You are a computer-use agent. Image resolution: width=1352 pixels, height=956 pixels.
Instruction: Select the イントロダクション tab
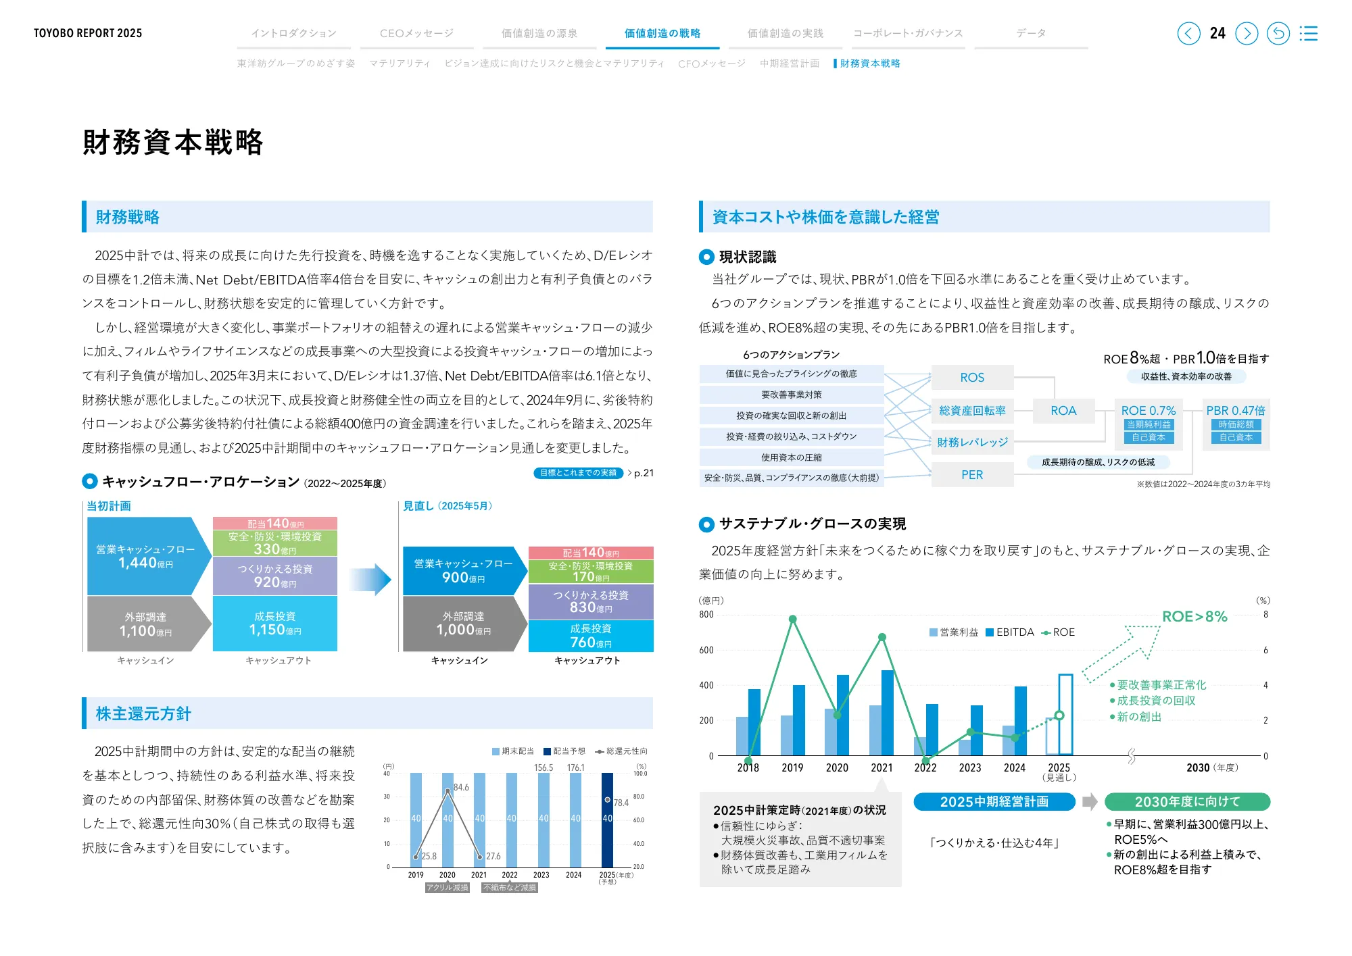point(294,32)
